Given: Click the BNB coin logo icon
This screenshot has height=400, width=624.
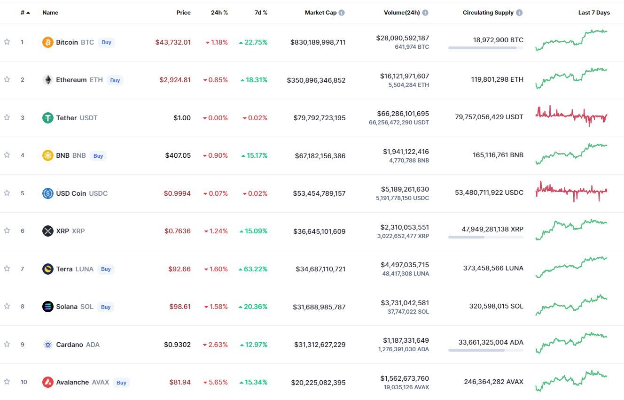Looking at the screenshot, I should [48, 155].
